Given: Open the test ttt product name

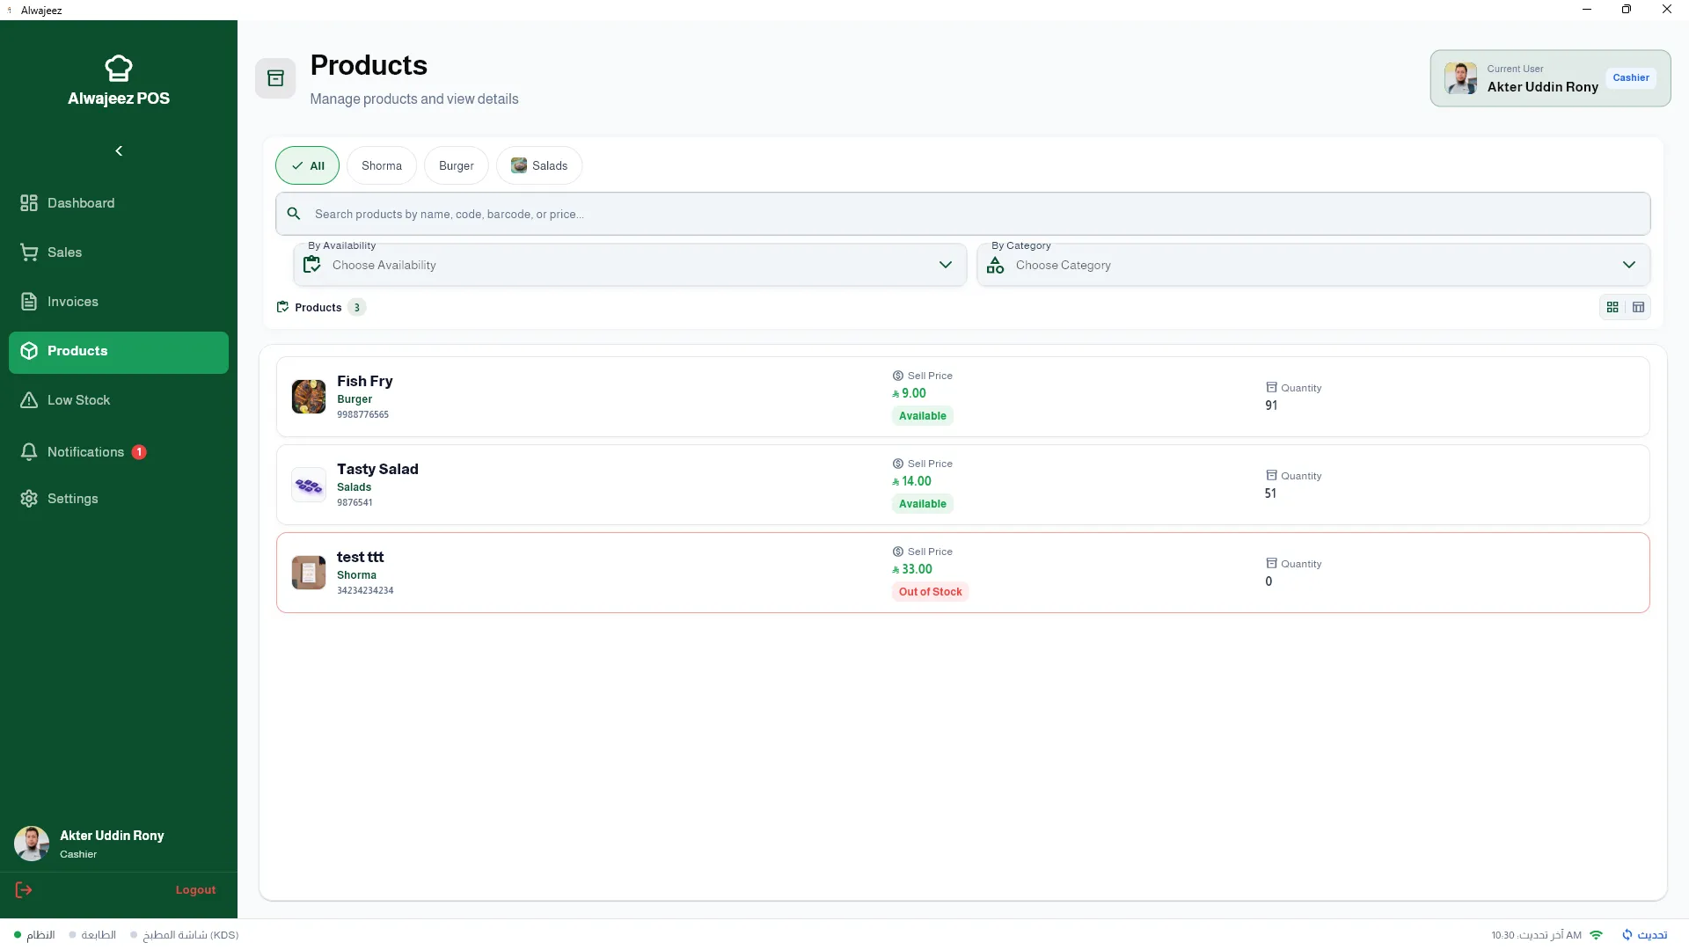Looking at the screenshot, I should pos(360,557).
